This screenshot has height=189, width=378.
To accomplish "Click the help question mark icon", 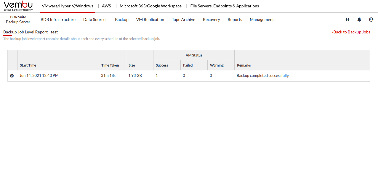I will 347,20.
